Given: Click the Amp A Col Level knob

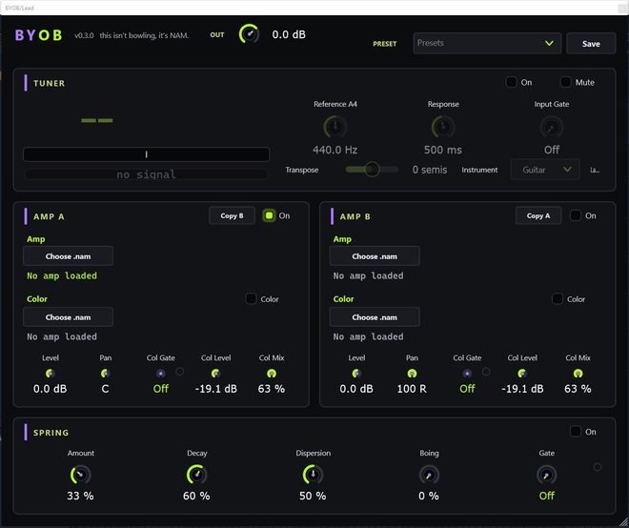Looking at the screenshot, I should [x=215, y=374].
